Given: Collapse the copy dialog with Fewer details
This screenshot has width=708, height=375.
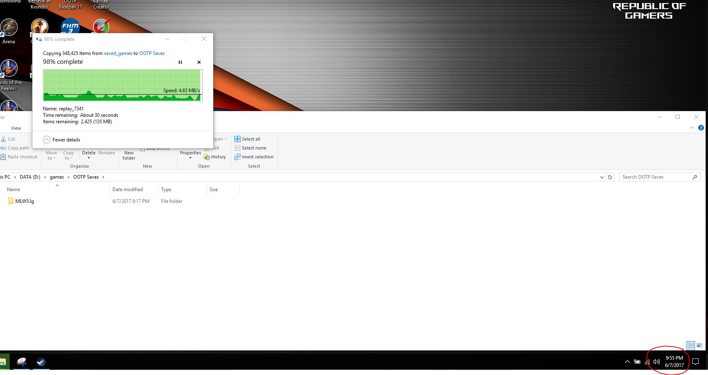Looking at the screenshot, I should (61, 140).
